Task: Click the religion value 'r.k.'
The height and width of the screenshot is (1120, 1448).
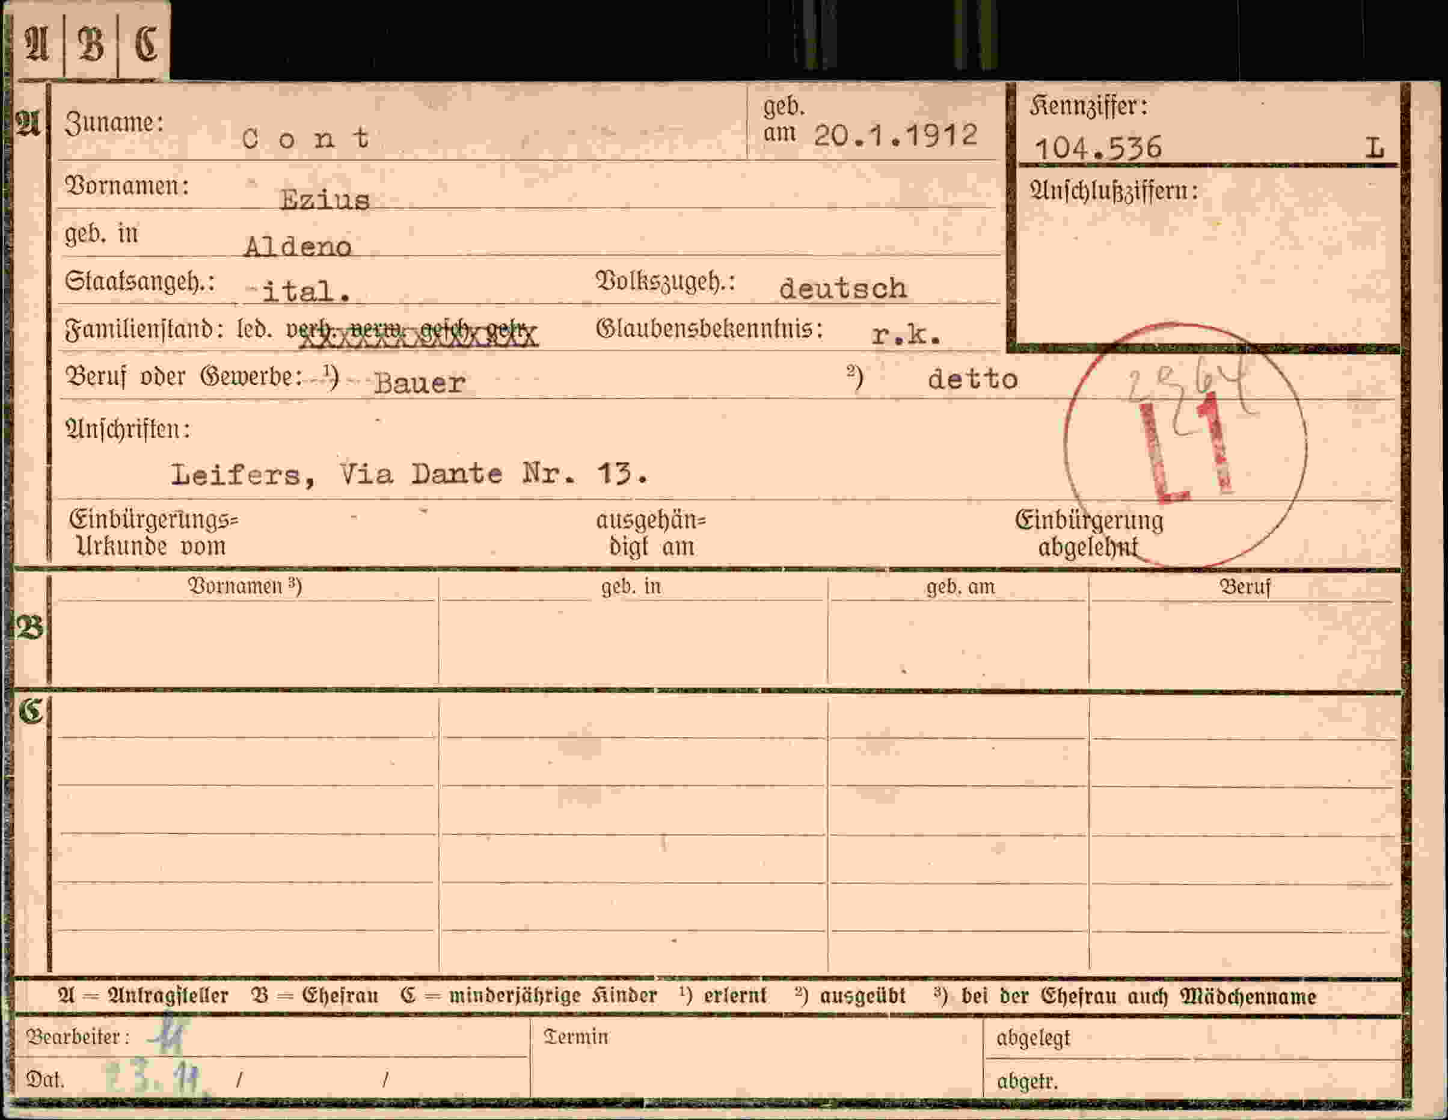Action: pyautogui.click(x=906, y=335)
